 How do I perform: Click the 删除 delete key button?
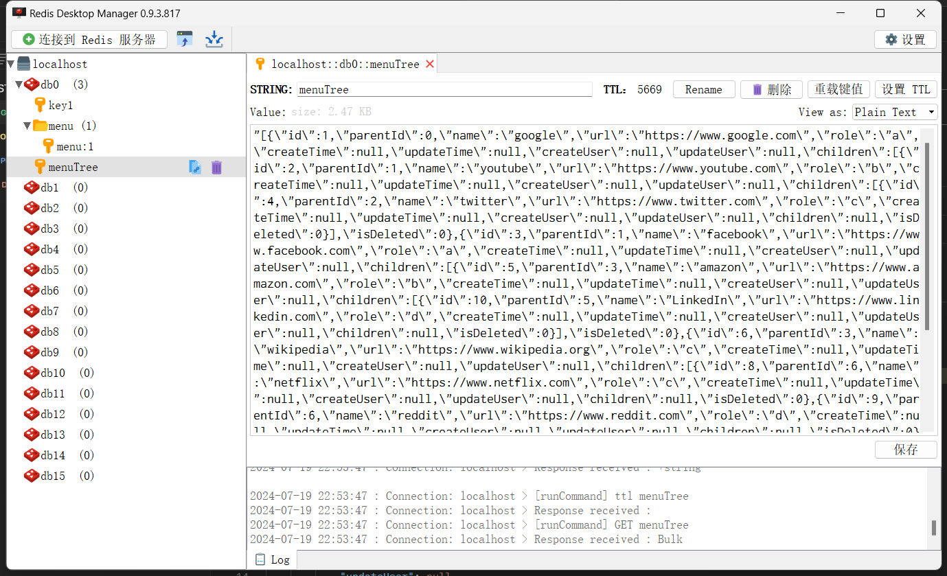click(772, 89)
